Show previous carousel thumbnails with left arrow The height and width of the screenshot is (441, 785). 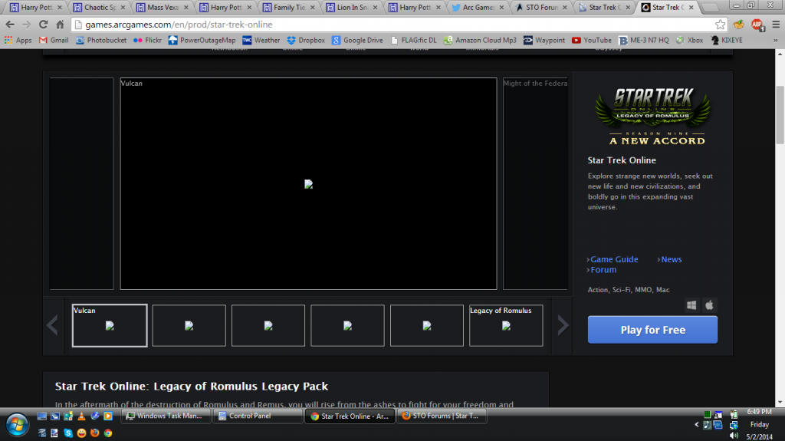pos(53,326)
